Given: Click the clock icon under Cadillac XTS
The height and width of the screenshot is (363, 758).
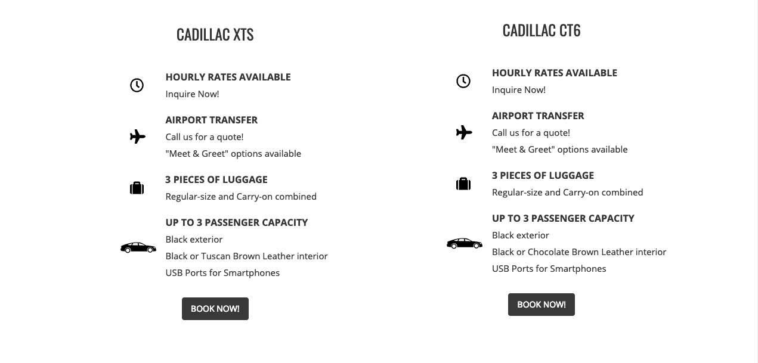Looking at the screenshot, I should pos(137,85).
